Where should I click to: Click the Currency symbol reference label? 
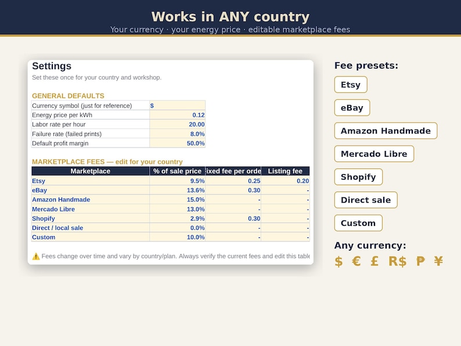[x=82, y=106]
